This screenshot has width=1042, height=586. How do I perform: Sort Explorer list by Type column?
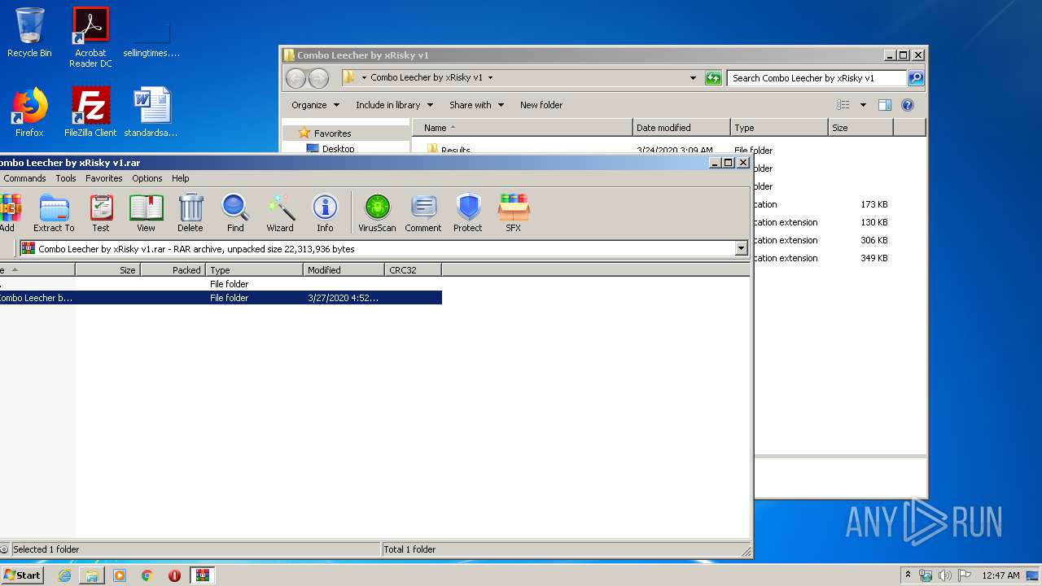pos(779,128)
